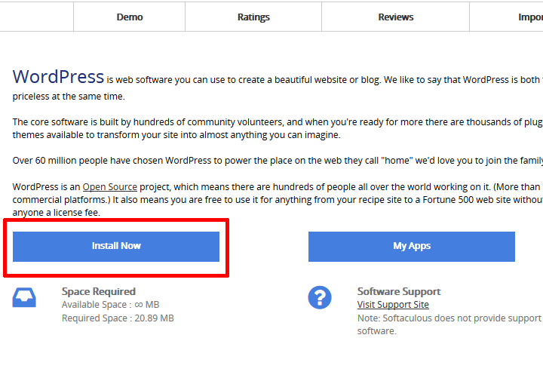This screenshot has width=543, height=381.
Task: Select the Reviews tab
Action: [395, 17]
